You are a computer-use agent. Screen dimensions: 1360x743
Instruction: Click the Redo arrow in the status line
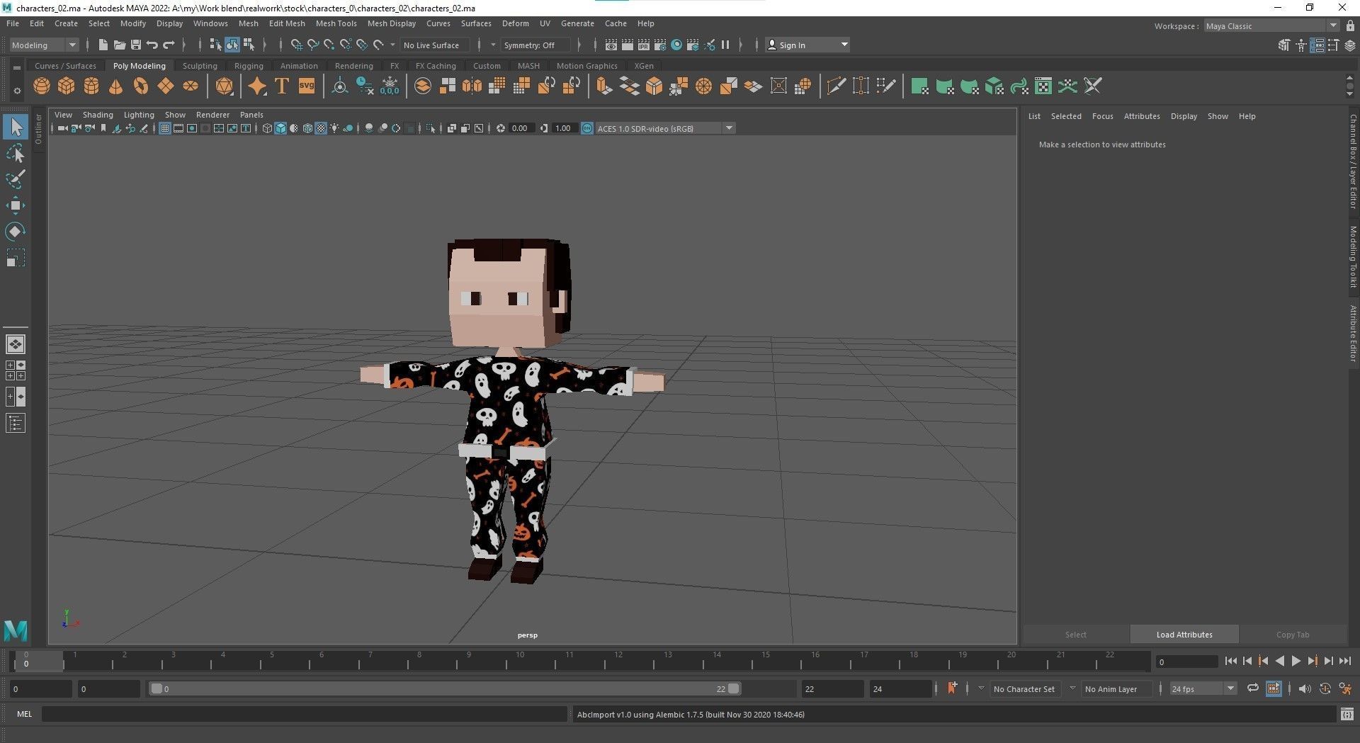169,45
